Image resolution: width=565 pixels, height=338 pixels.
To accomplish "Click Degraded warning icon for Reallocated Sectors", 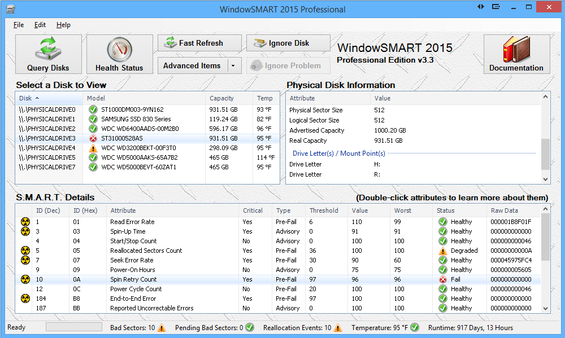I will point(443,251).
